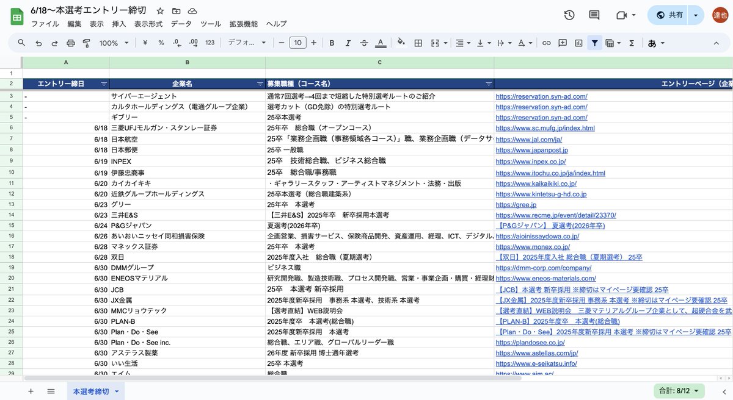Open the 挿入 menu
The image size is (733, 400).
119,24
